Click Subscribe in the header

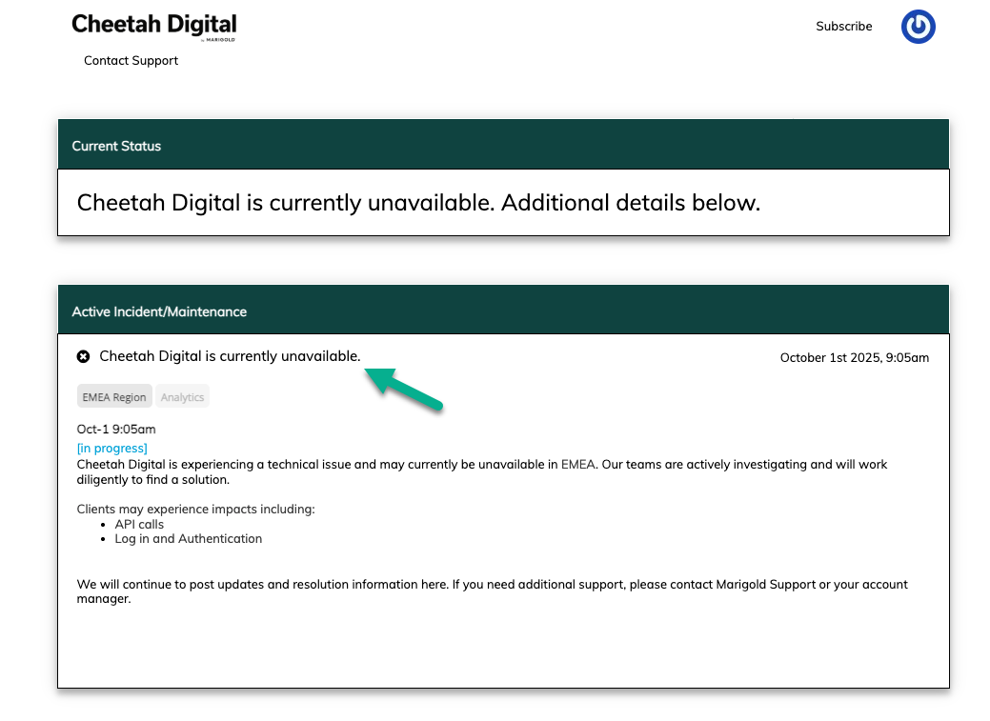(x=843, y=27)
